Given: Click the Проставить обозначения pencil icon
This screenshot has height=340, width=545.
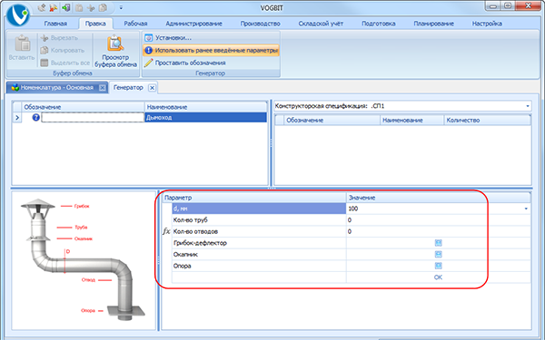Looking at the screenshot, I should point(148,63).
